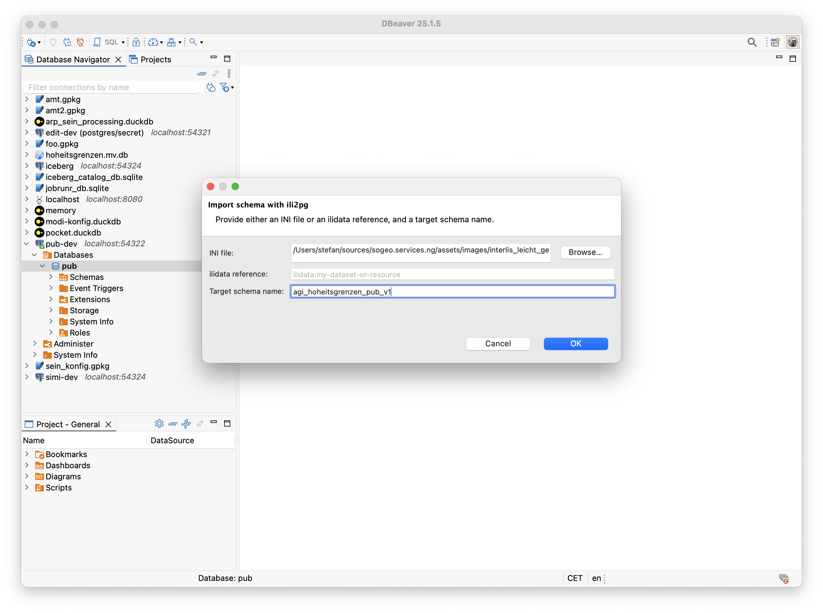Confirm the import with OK
The width and height of the screenshot is (823, 613).
(575, 344)
